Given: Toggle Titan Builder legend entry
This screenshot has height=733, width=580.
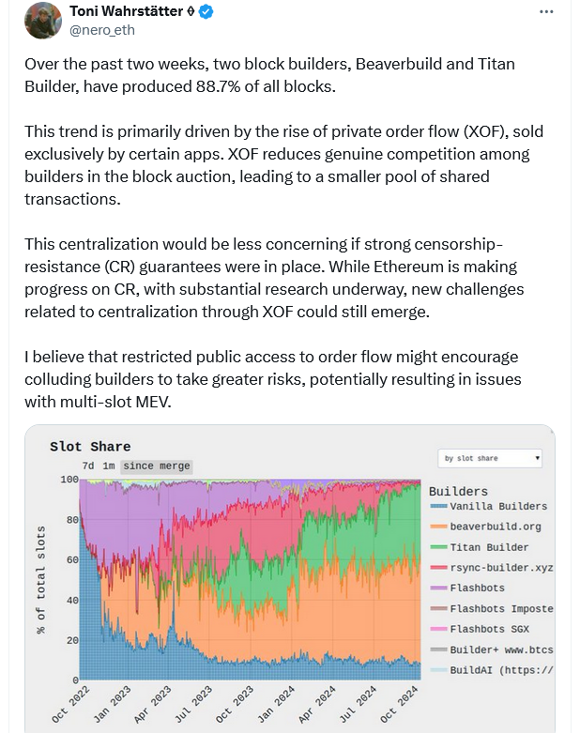Looking at the screenshot, I should click(x=480, y=547).
